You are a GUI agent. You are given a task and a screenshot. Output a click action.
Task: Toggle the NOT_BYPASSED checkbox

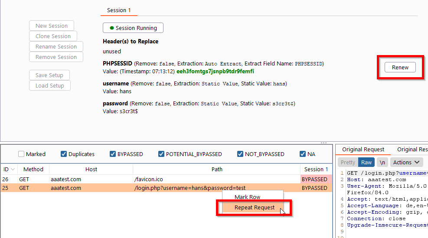(x=240, y=154)
